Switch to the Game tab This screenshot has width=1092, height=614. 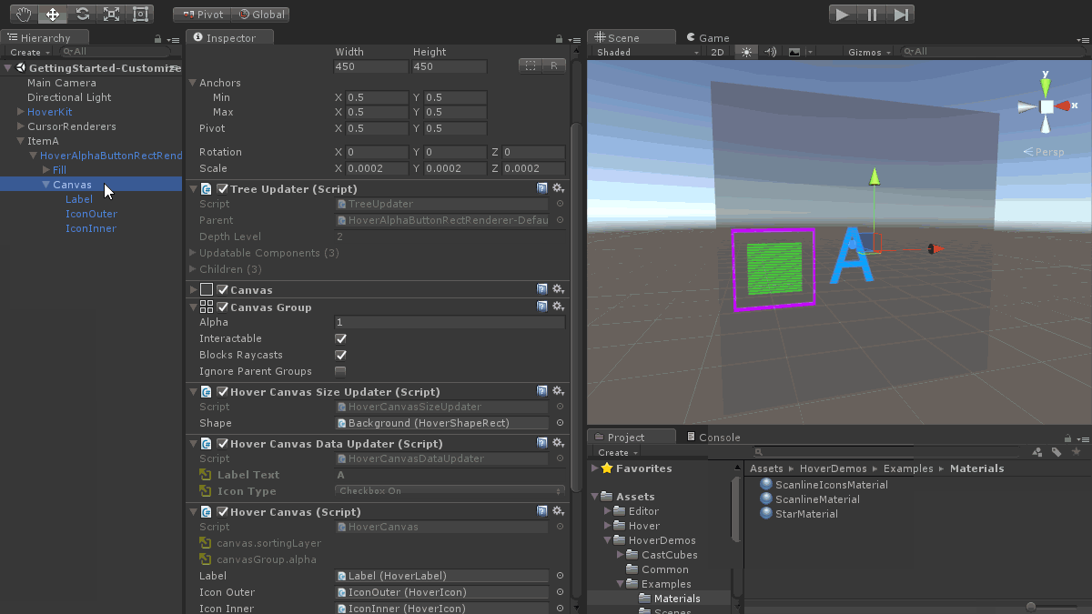[x=708, y=37]
